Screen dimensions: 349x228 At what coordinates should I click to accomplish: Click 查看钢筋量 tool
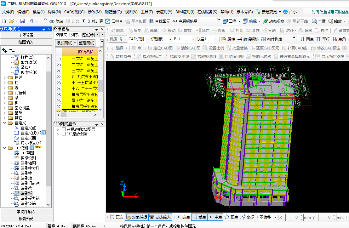coord(185,21)
